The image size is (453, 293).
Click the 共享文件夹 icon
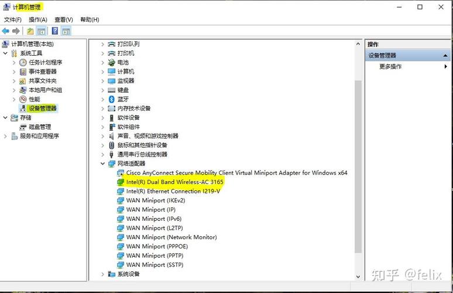click(x=23, y=81)
